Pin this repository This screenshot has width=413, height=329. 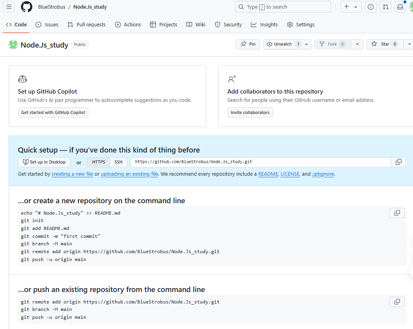tap(248, 44)
